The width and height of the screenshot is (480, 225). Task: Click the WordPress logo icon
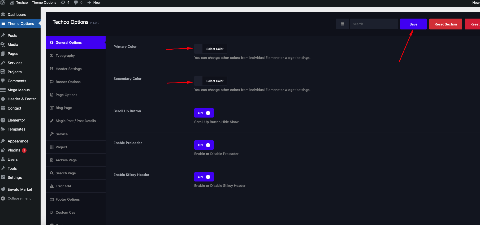click(3, 2)
